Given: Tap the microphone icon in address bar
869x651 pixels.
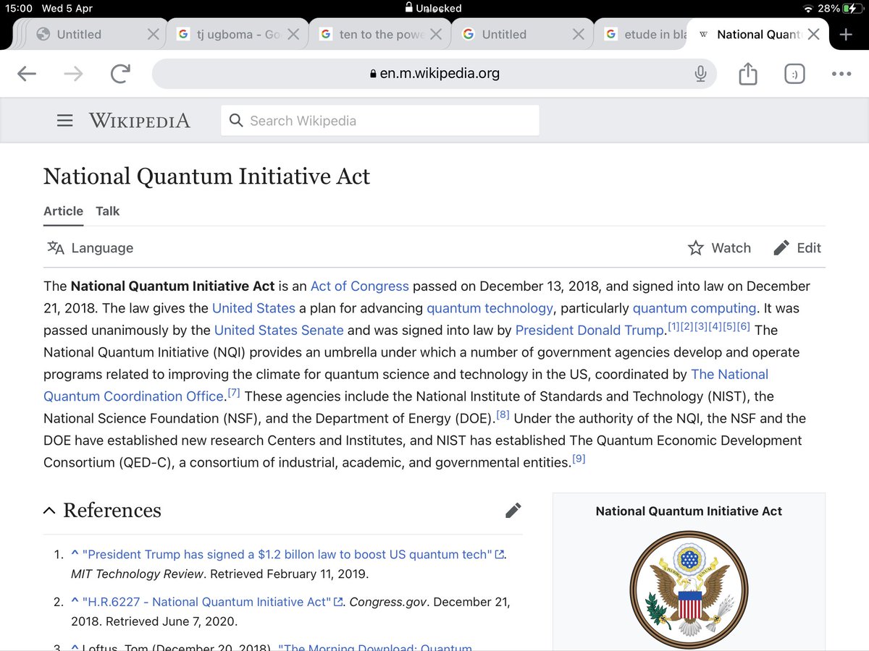Looking at the screenshot, I should (x=700, y=74).
